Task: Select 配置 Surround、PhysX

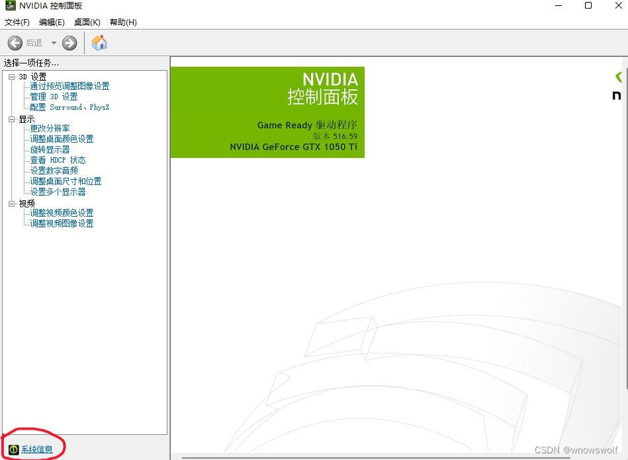Action: pyautogui.click(x=69, y=107)
